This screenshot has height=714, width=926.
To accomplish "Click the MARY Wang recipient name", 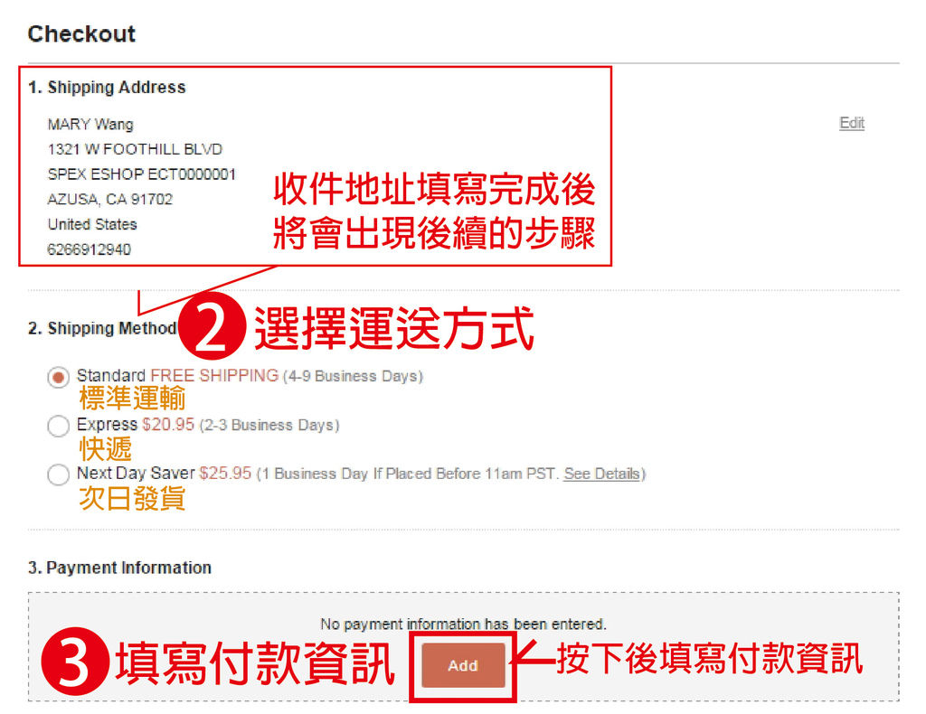I will [x=90, y=125].
